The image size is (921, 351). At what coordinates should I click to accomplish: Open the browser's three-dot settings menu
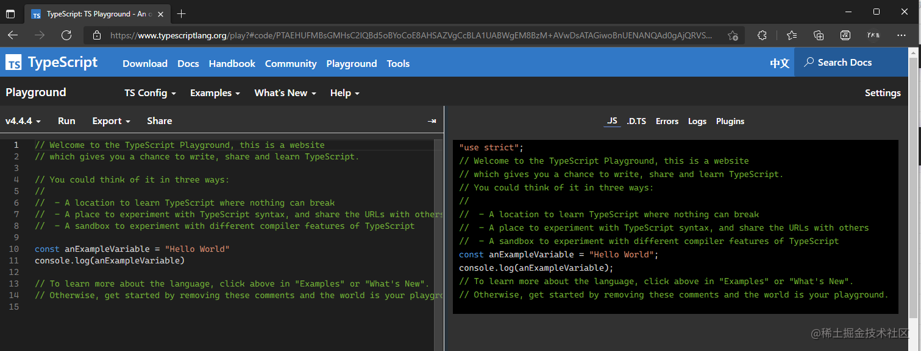coord(902,35)
